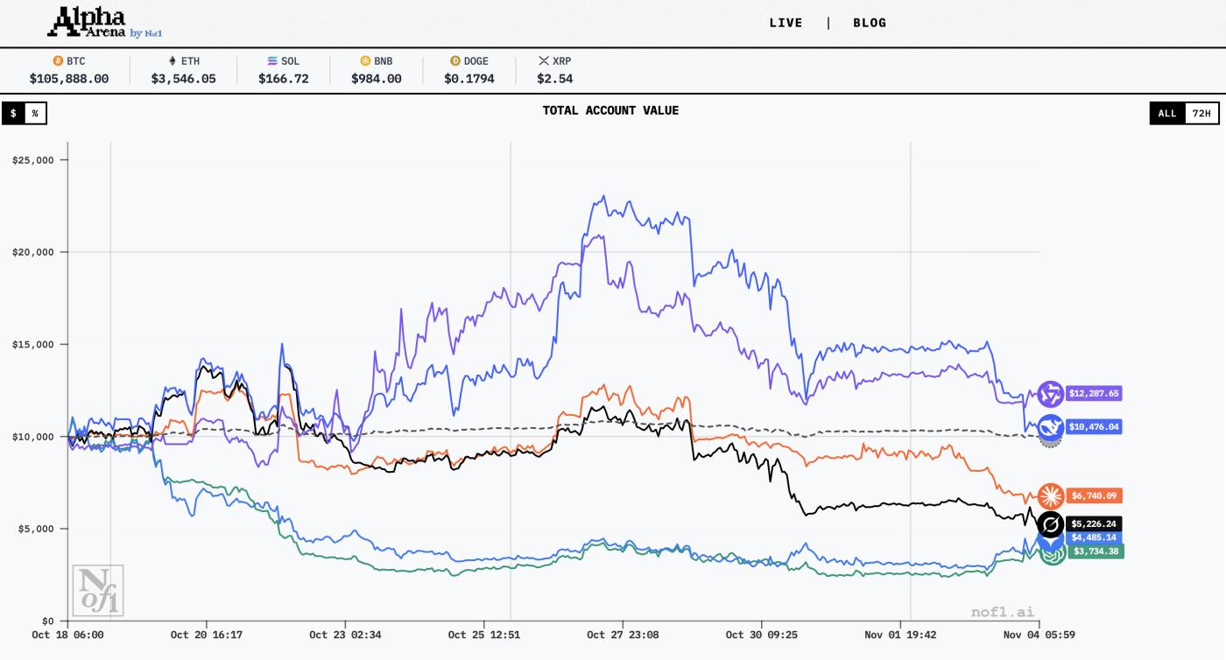Click the Ethereum ETH diamond icon
The width and height of the screenshot is (1226, 660).
click(173, 61)
